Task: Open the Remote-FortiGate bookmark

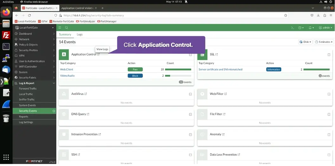Action: (61, 21)
